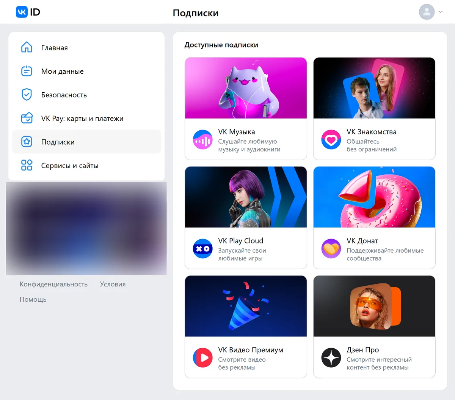Click the Главная home icon
The height and width of the screenshot is (400, 455).
click(x=27, y=47)
